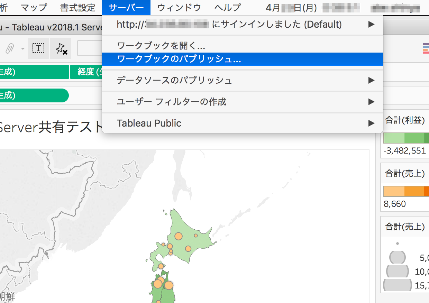Open the ヘルプ menu
The image size is (429, 303).
tap(227, 8)
